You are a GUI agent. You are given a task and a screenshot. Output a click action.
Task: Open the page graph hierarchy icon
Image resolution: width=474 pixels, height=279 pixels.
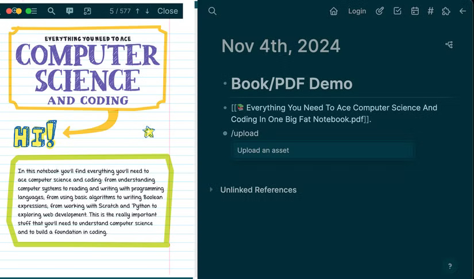449,45
